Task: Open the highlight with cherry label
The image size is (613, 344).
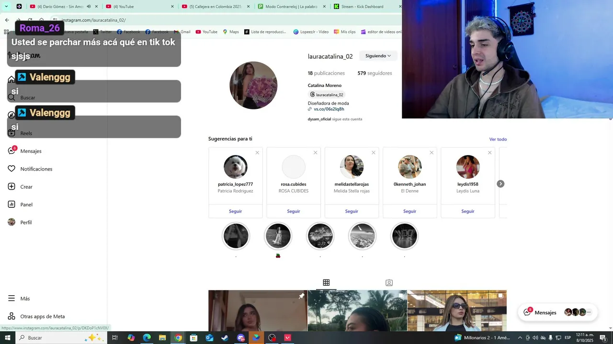Action: pos(278,236)
